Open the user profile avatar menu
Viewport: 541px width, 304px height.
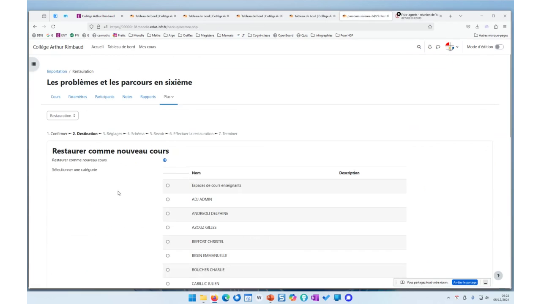point(449,47)
